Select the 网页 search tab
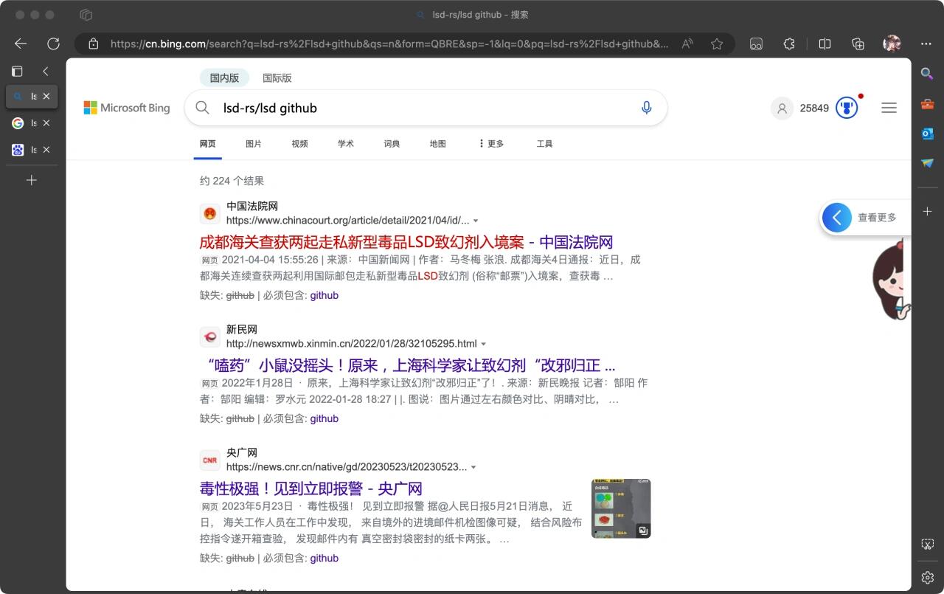Screen dimensions: 944x594 coord(208,144)
